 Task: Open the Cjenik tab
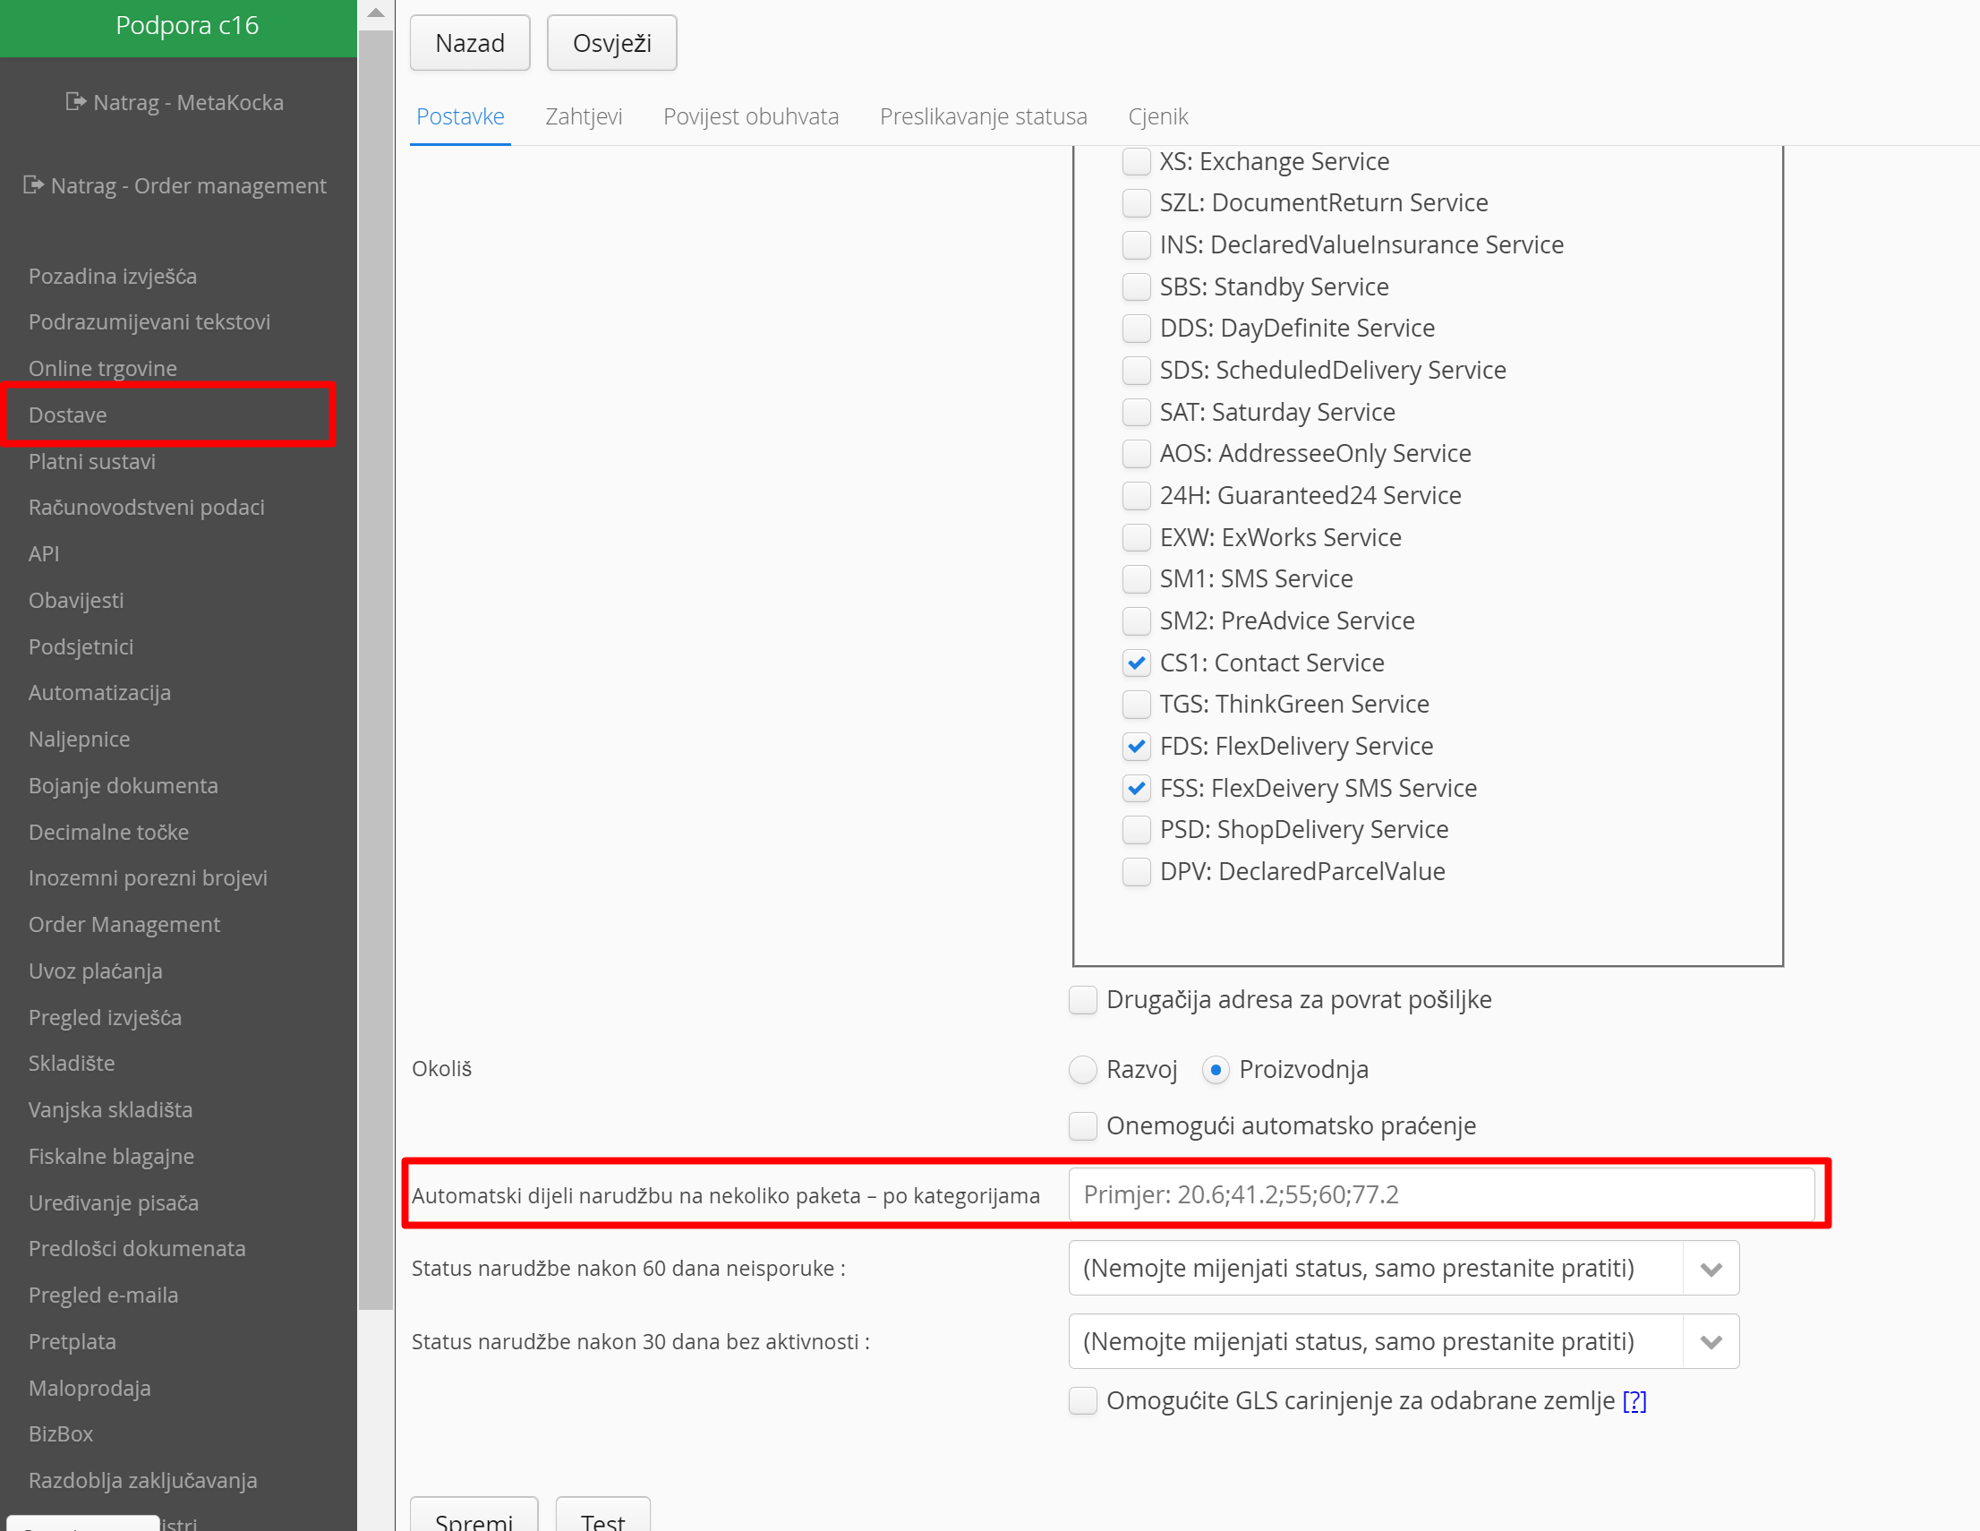tap(1156, 116)
